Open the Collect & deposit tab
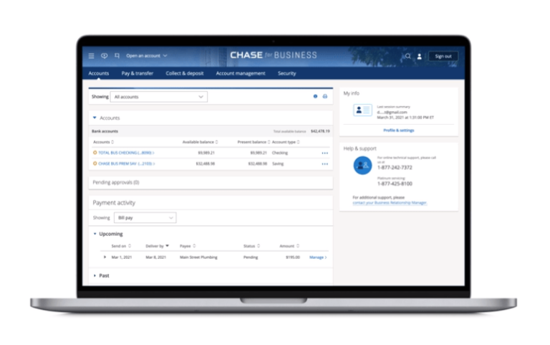 (x=185, y=73)
